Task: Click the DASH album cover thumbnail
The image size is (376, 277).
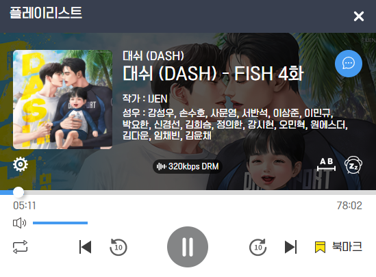Action: (x=62, y=100)
